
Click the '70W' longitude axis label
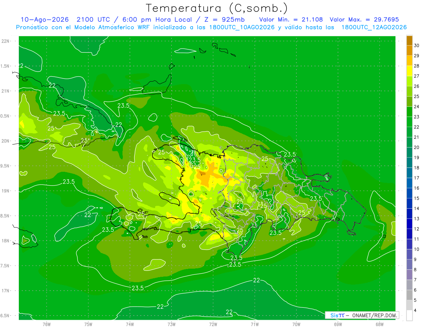296,324
